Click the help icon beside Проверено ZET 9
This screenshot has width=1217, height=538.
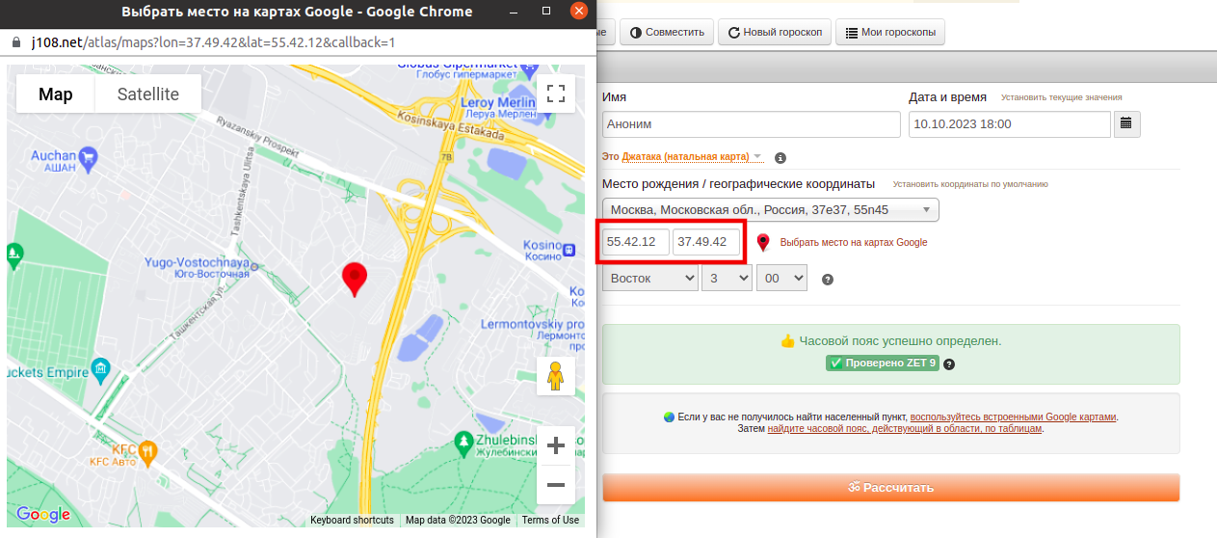coord(949,364)
